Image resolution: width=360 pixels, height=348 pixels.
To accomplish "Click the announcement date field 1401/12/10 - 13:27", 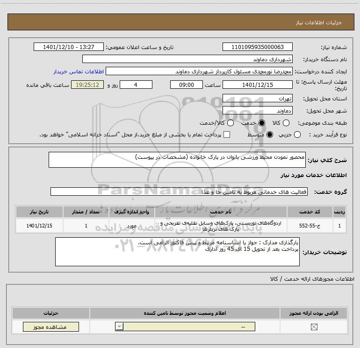I will pyautogui.click(x=69, y=47).
